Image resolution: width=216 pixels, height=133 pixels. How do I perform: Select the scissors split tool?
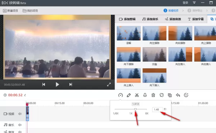click(137, 95)
